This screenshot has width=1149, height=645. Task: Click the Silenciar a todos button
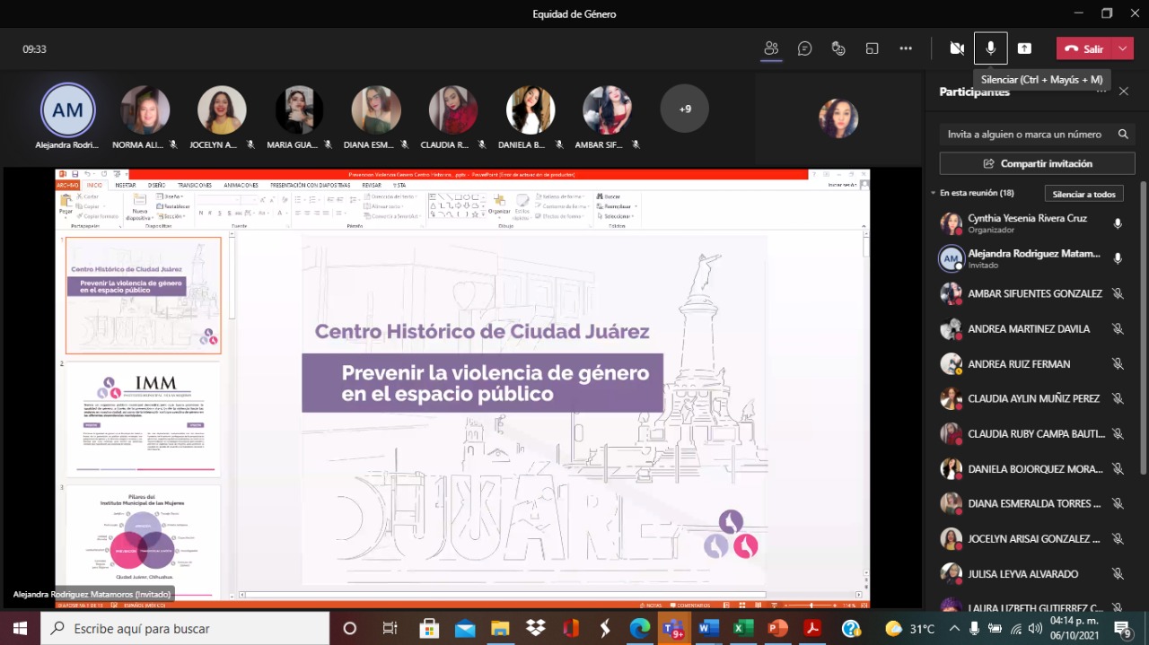point(1083,194)
